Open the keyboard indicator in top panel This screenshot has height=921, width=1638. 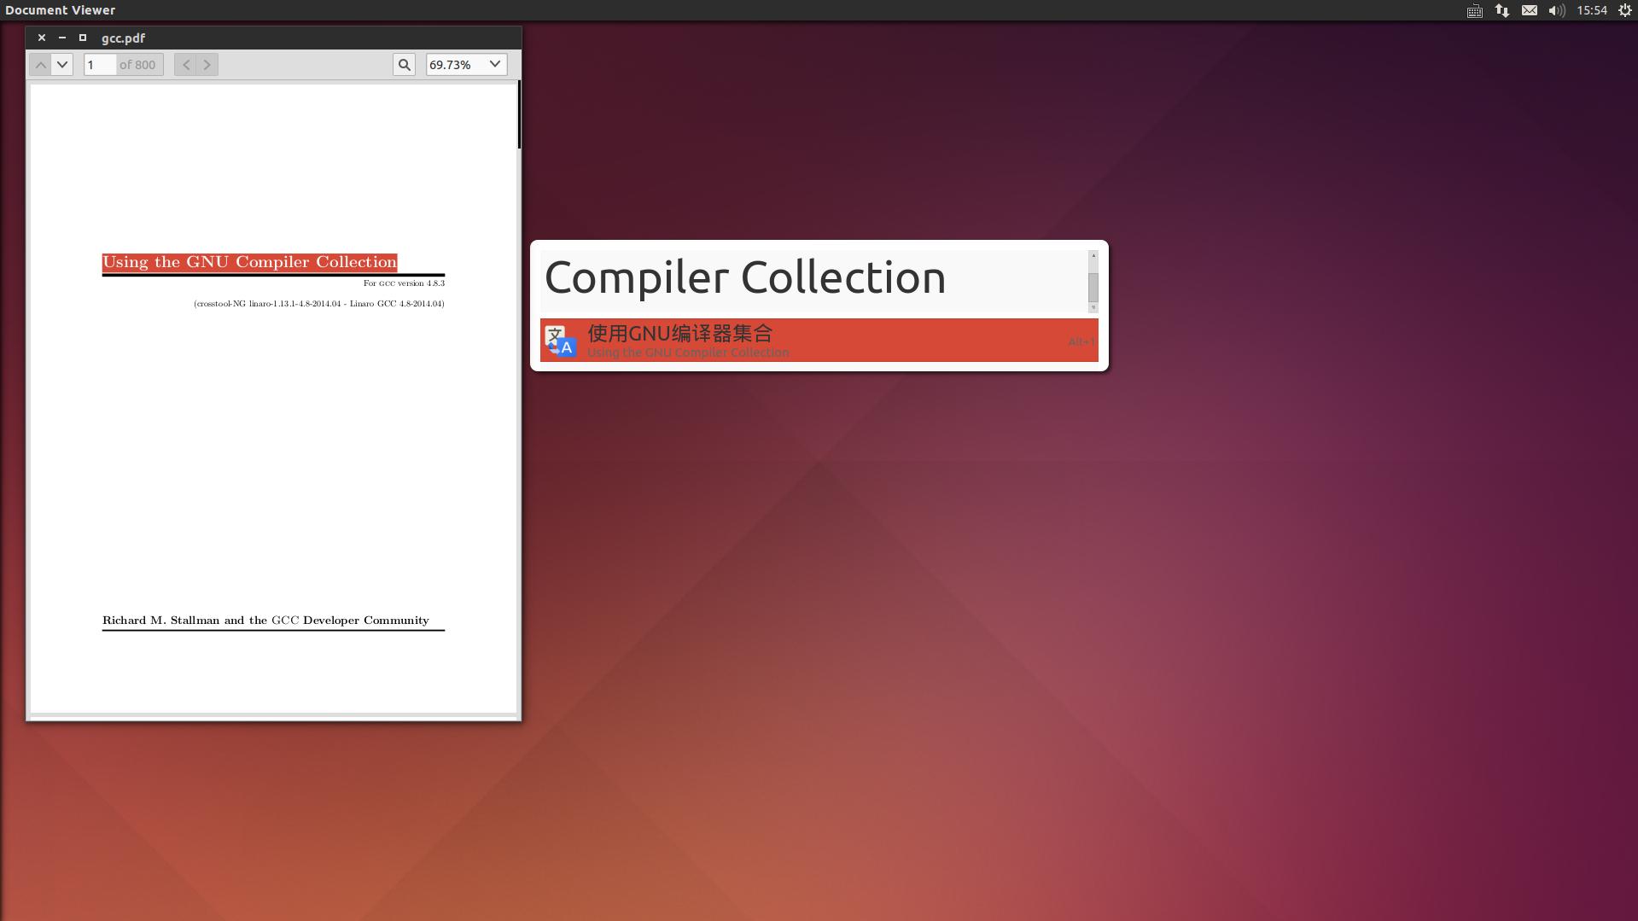[x=1475, y=10]
